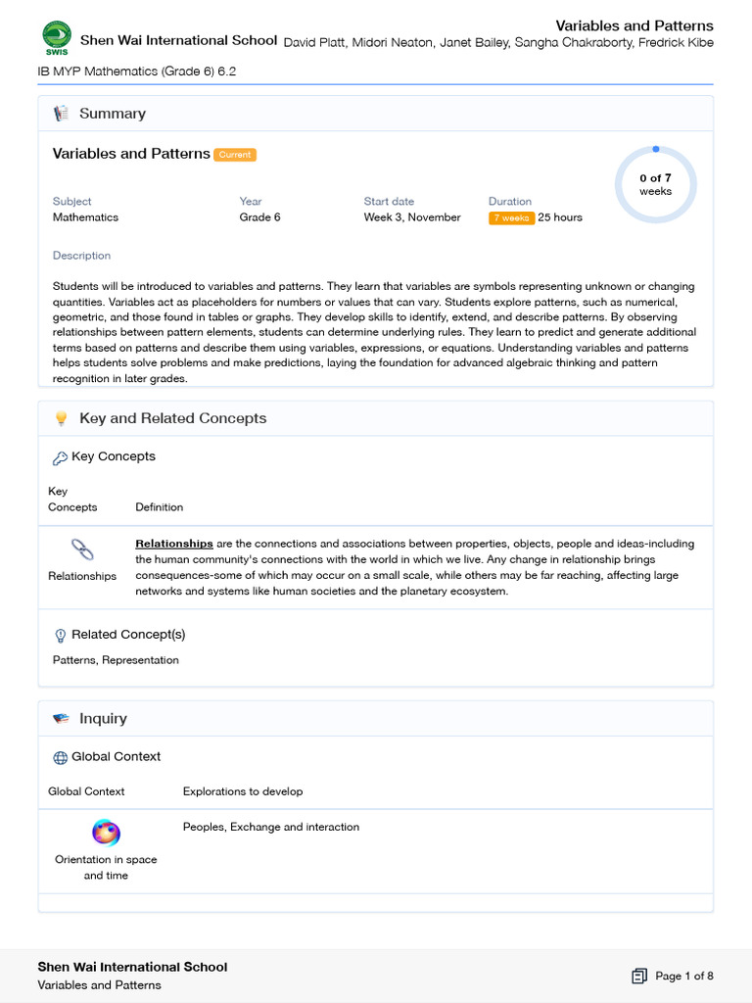Click the Key and Related Concepts header
The width and height of the screenshot is (752, 1003).
tap(172, 418)
